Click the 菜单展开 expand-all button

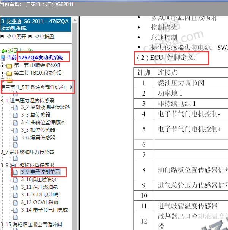[16, 37]
